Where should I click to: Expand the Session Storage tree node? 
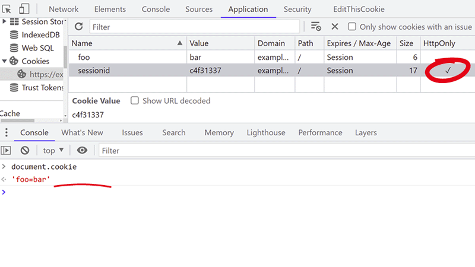click(x=4, y=21)
